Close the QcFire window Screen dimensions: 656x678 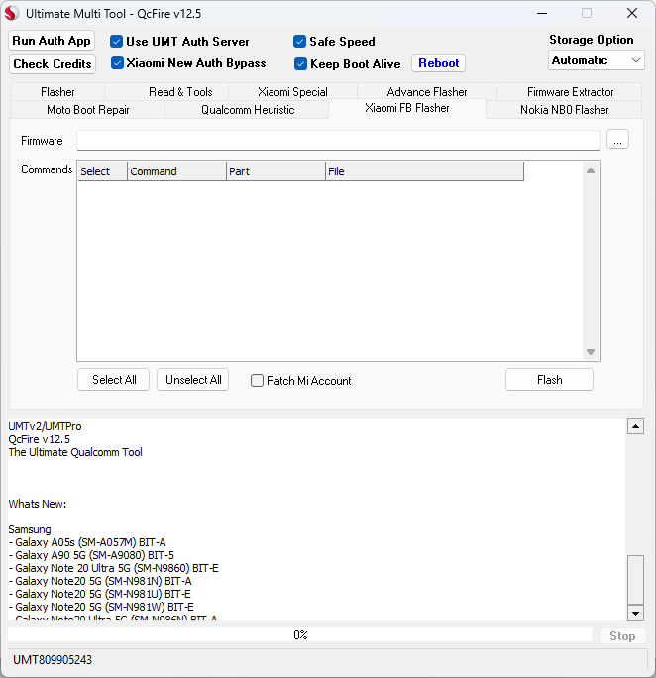(x=632, y=14)
